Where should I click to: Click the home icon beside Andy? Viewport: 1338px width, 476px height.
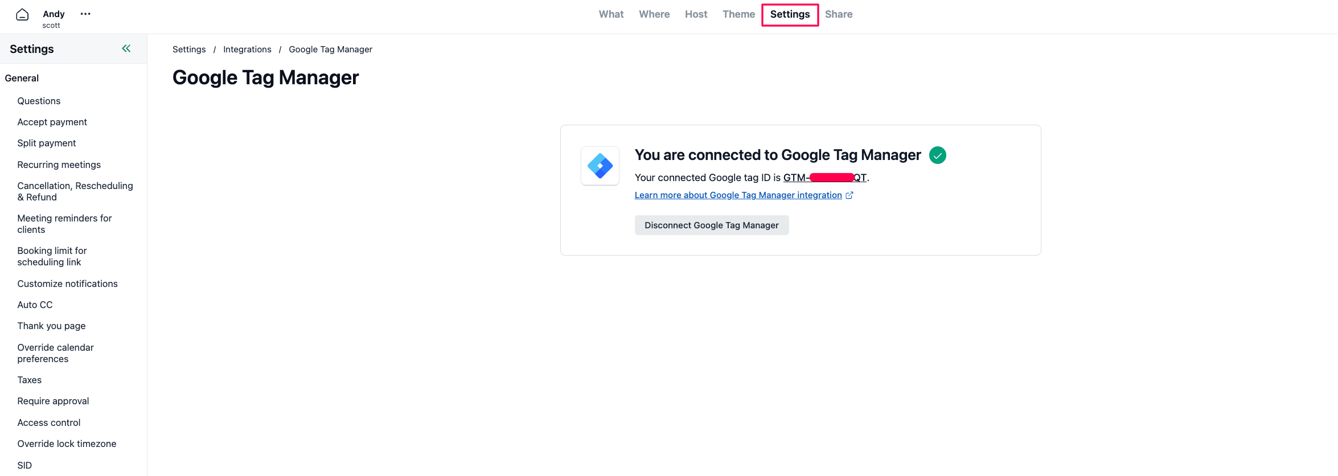22,15
